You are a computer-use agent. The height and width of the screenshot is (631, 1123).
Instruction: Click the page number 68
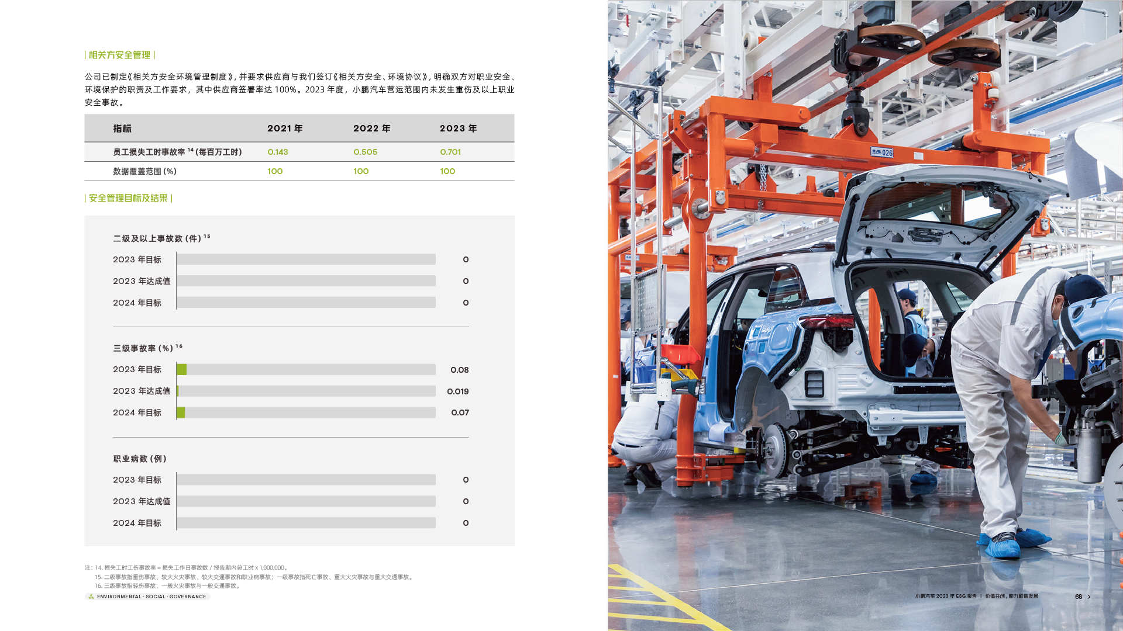pos(1078,597)
